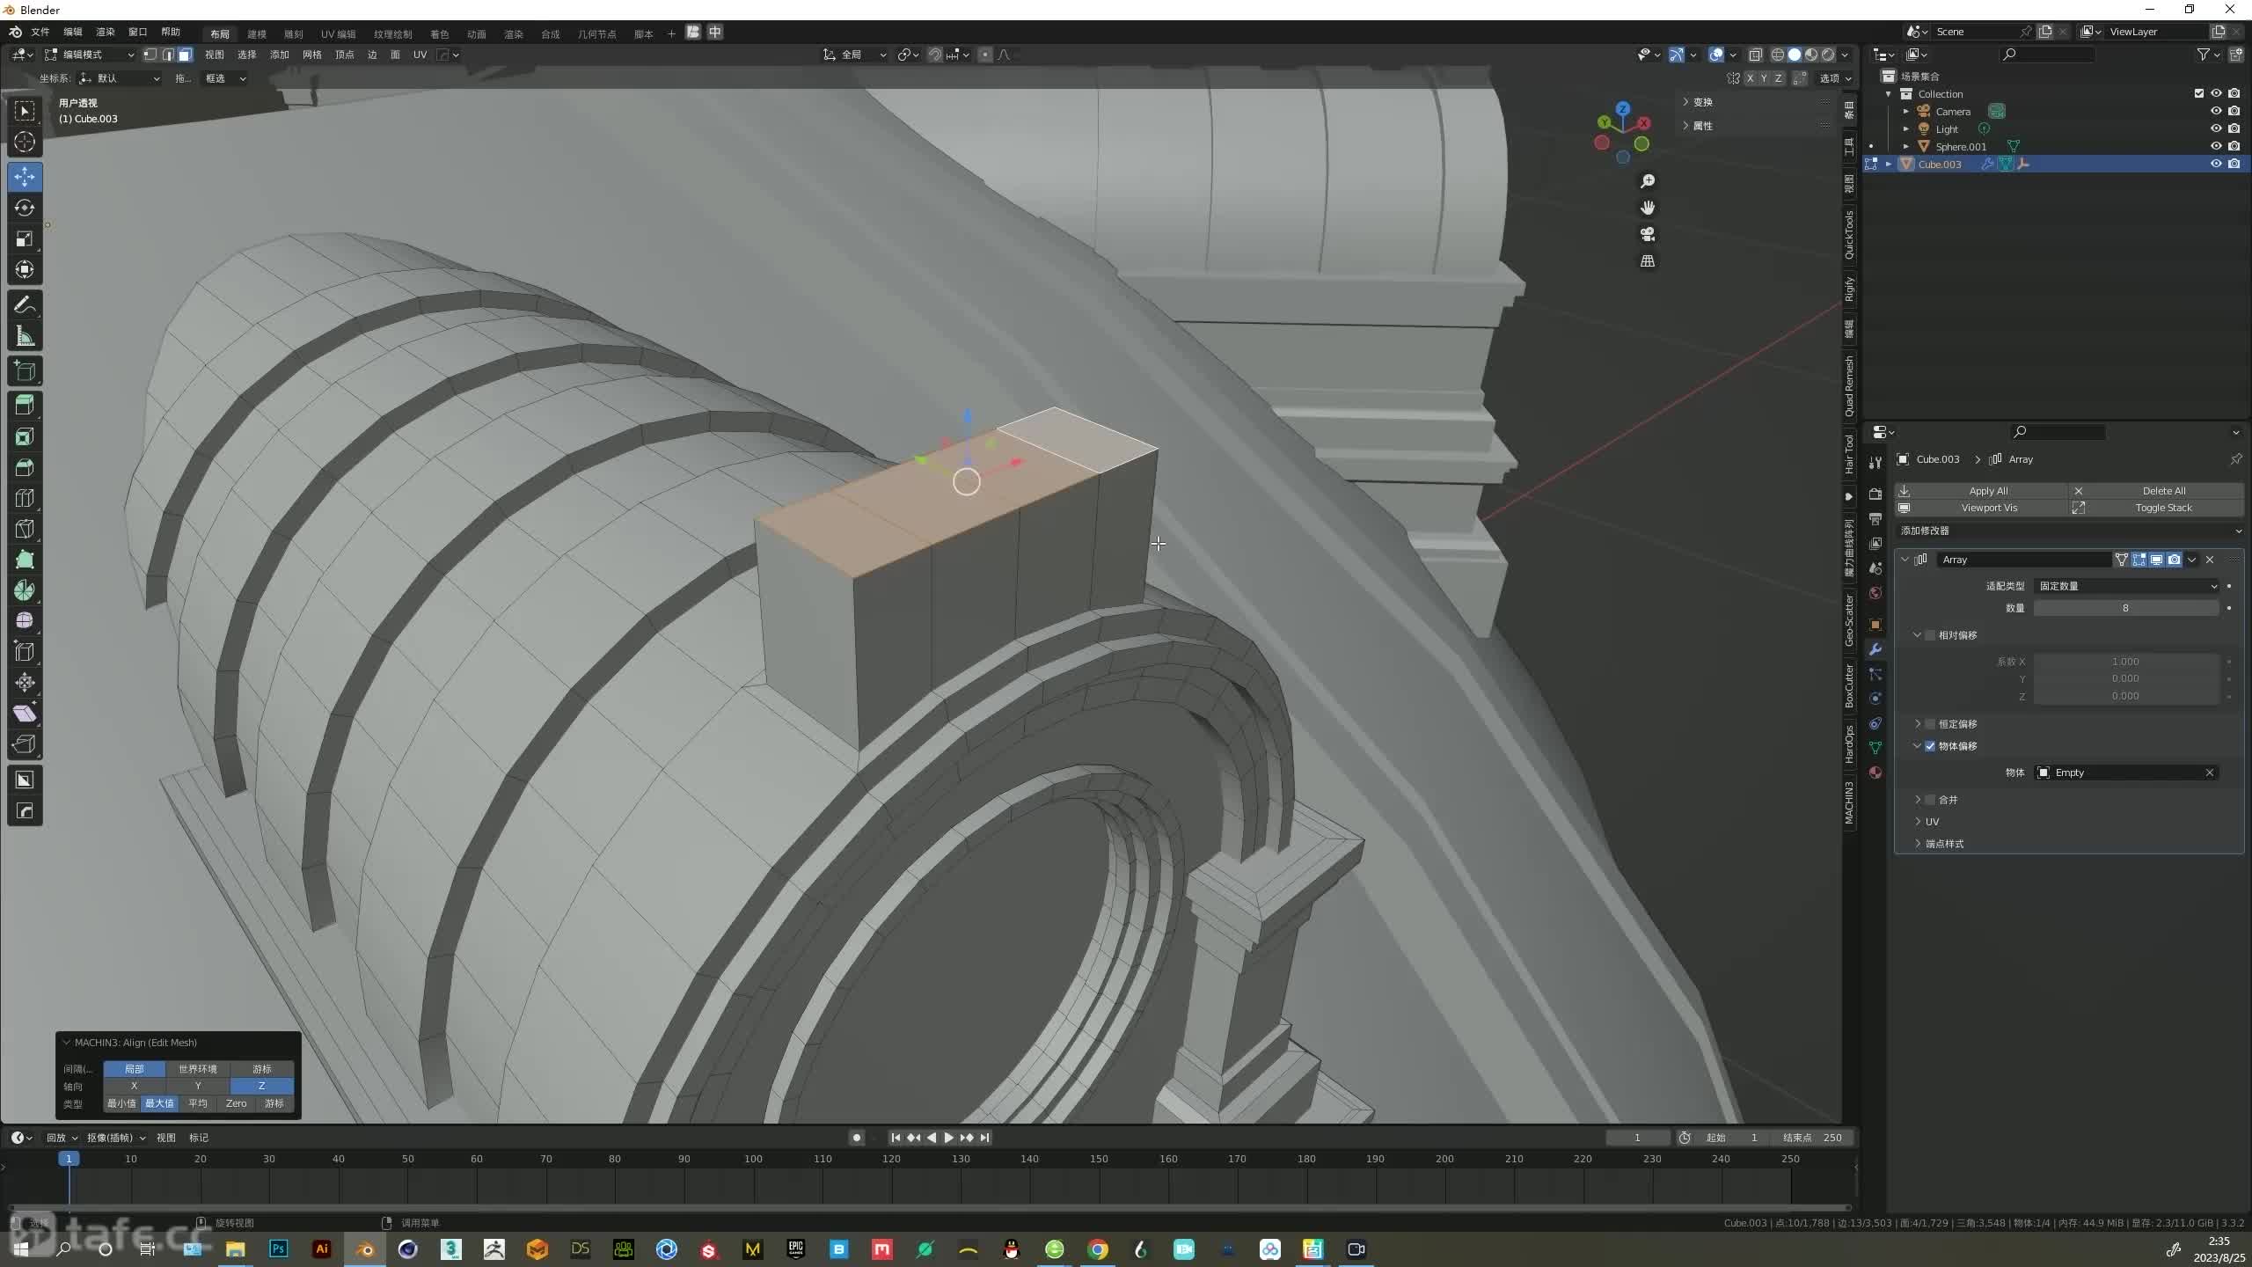This screenshot has width=2252, height=1267.
Task: Disable Cube.003 in renders camera icon
Action: (2234, 164)
